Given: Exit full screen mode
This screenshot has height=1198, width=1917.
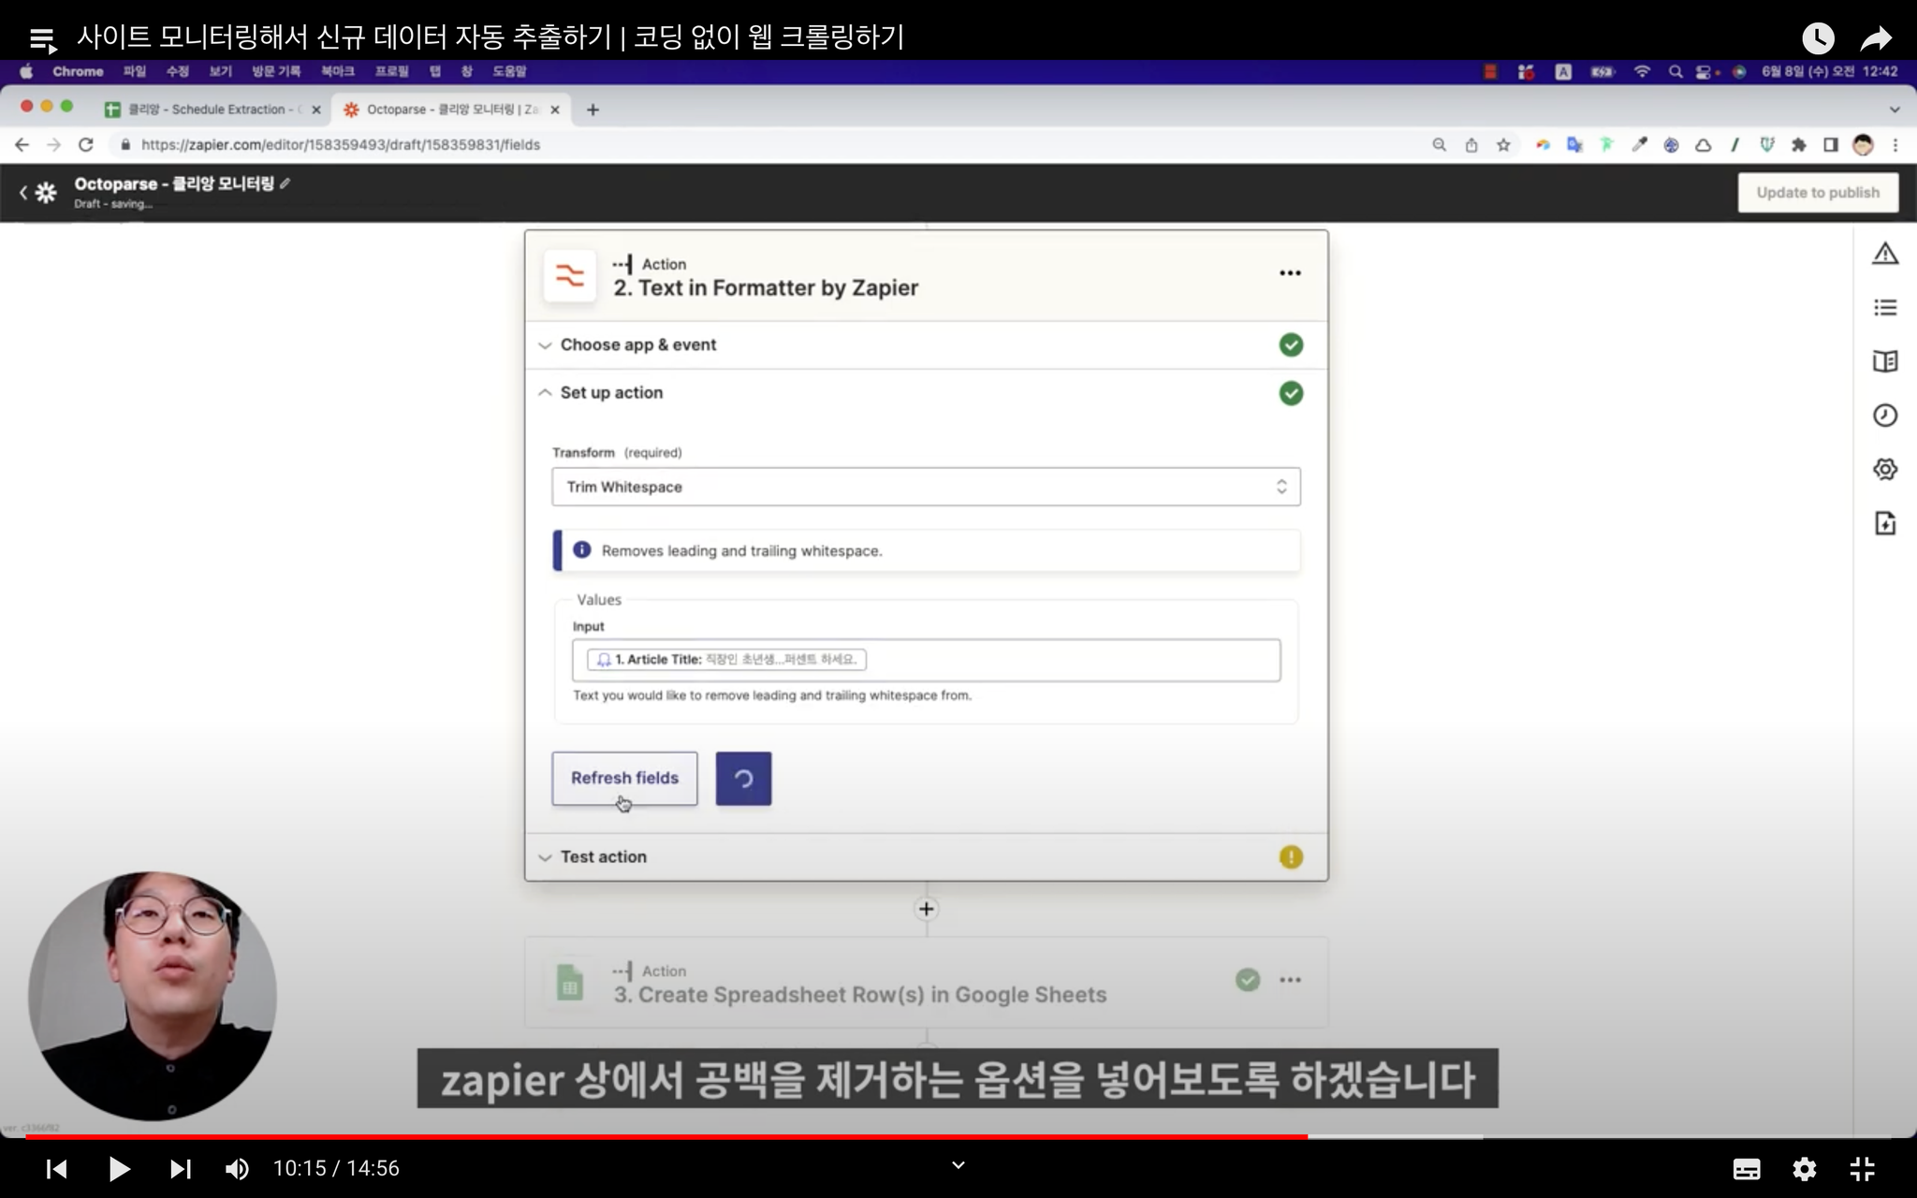Looking at the screenshot, I should pos(1863,1169).
